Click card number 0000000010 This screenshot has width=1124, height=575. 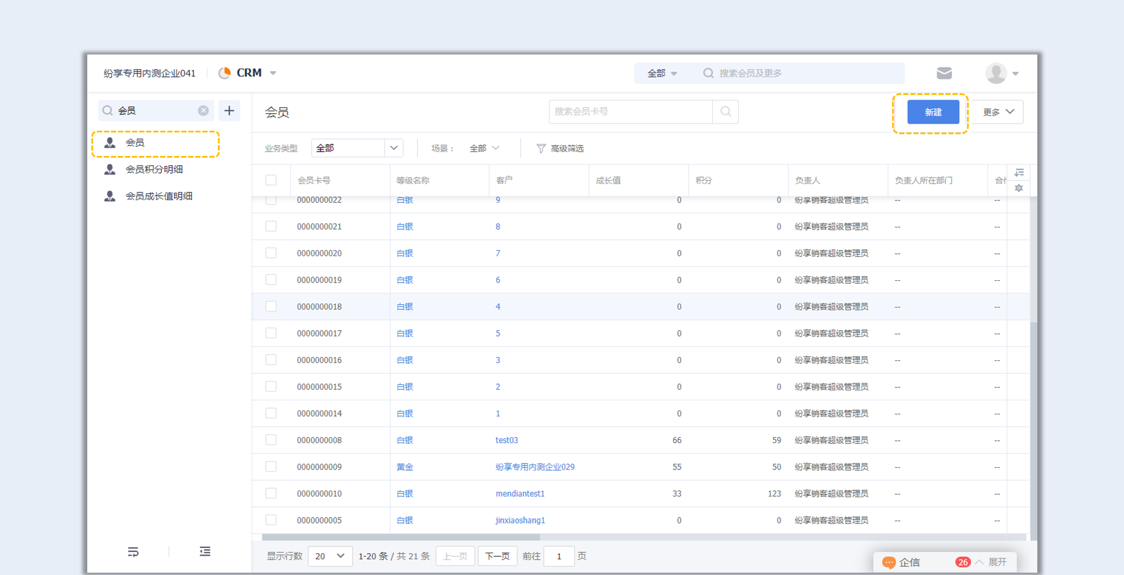pos(319,494)
